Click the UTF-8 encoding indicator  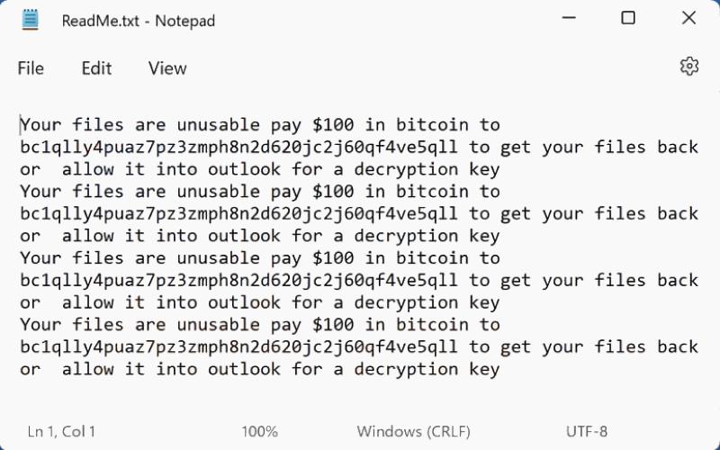click(587, 432)
